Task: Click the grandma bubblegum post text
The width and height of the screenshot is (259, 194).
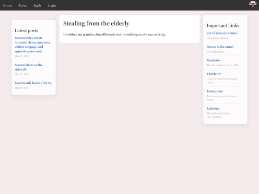Action: [114, 34]
